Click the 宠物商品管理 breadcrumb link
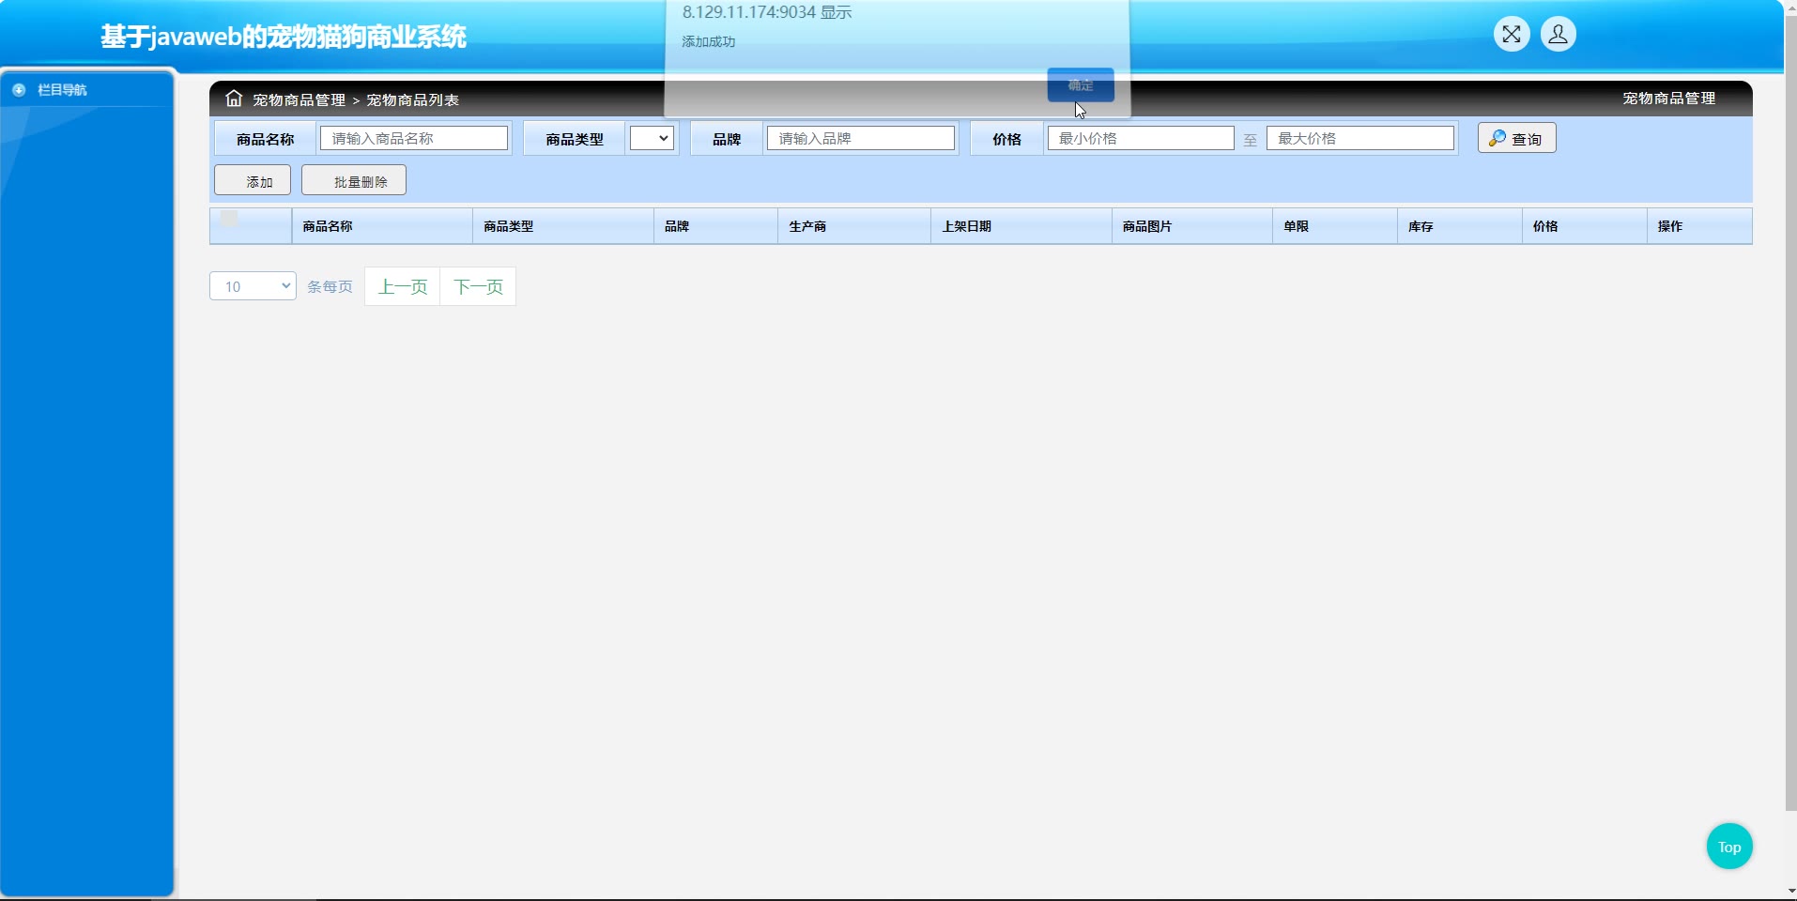This screenshot has width=1797, height=901. tap(299, 99)
